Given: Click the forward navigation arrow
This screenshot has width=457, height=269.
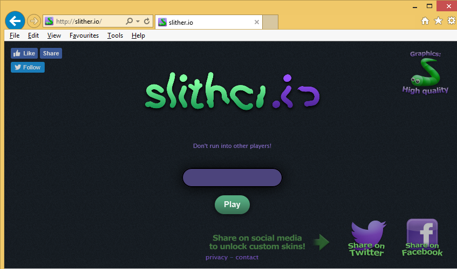Looking at the screenshot, I should tap(34, 21).
